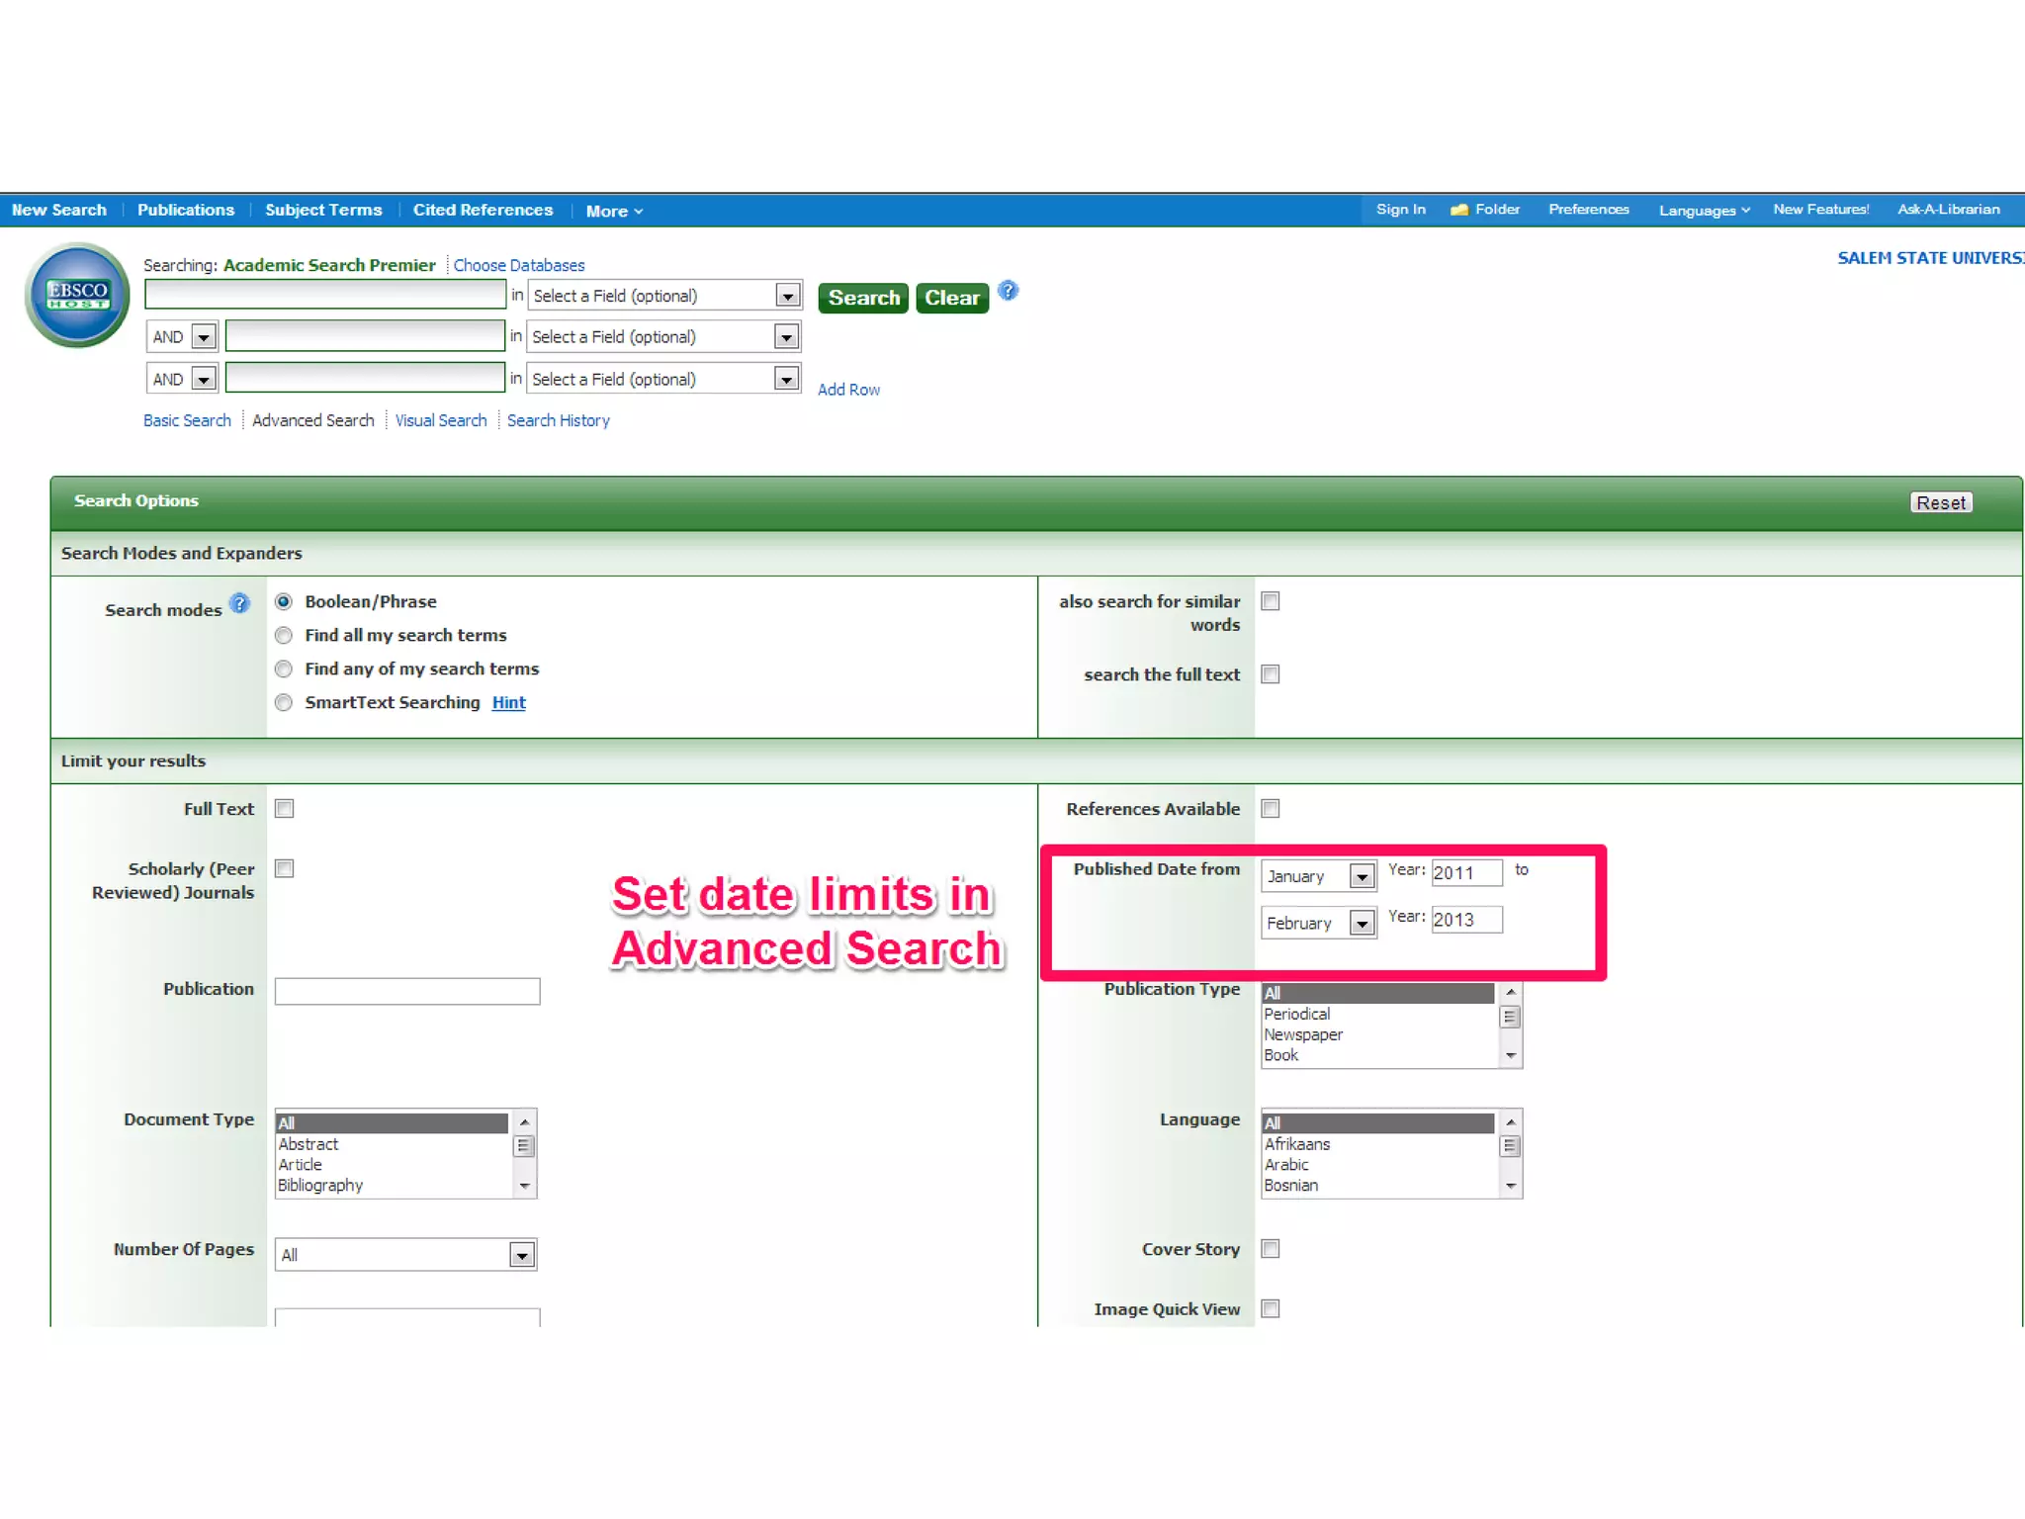
Task: Click the EBSCOhost logo
Action: click(x=77, y=295)
